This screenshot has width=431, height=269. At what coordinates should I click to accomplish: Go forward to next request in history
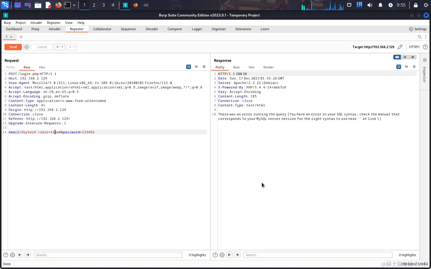coord(70,47)
